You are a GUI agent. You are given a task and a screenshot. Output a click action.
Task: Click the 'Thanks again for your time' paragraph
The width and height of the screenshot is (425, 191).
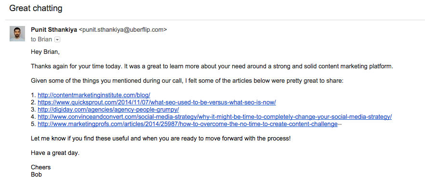[212, 66]
